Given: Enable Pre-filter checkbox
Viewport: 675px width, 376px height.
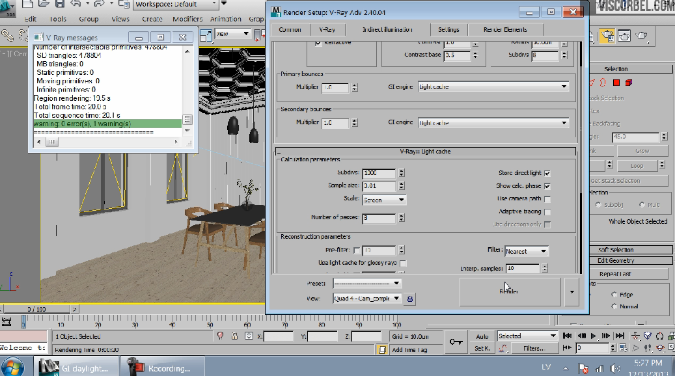Looking at the screenshot, I should 357,250.
